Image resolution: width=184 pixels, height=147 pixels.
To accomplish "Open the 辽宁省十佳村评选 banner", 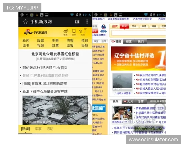I will [138, 58].
